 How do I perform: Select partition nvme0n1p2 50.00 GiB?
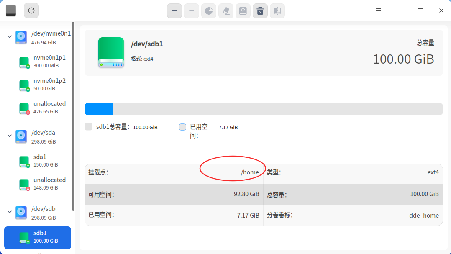click(x=38, y=85)
